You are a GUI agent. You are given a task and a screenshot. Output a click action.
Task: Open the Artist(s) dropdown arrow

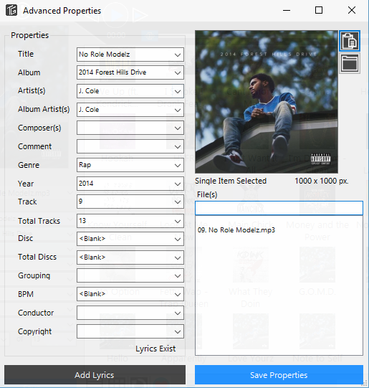(x=178, y=91)
